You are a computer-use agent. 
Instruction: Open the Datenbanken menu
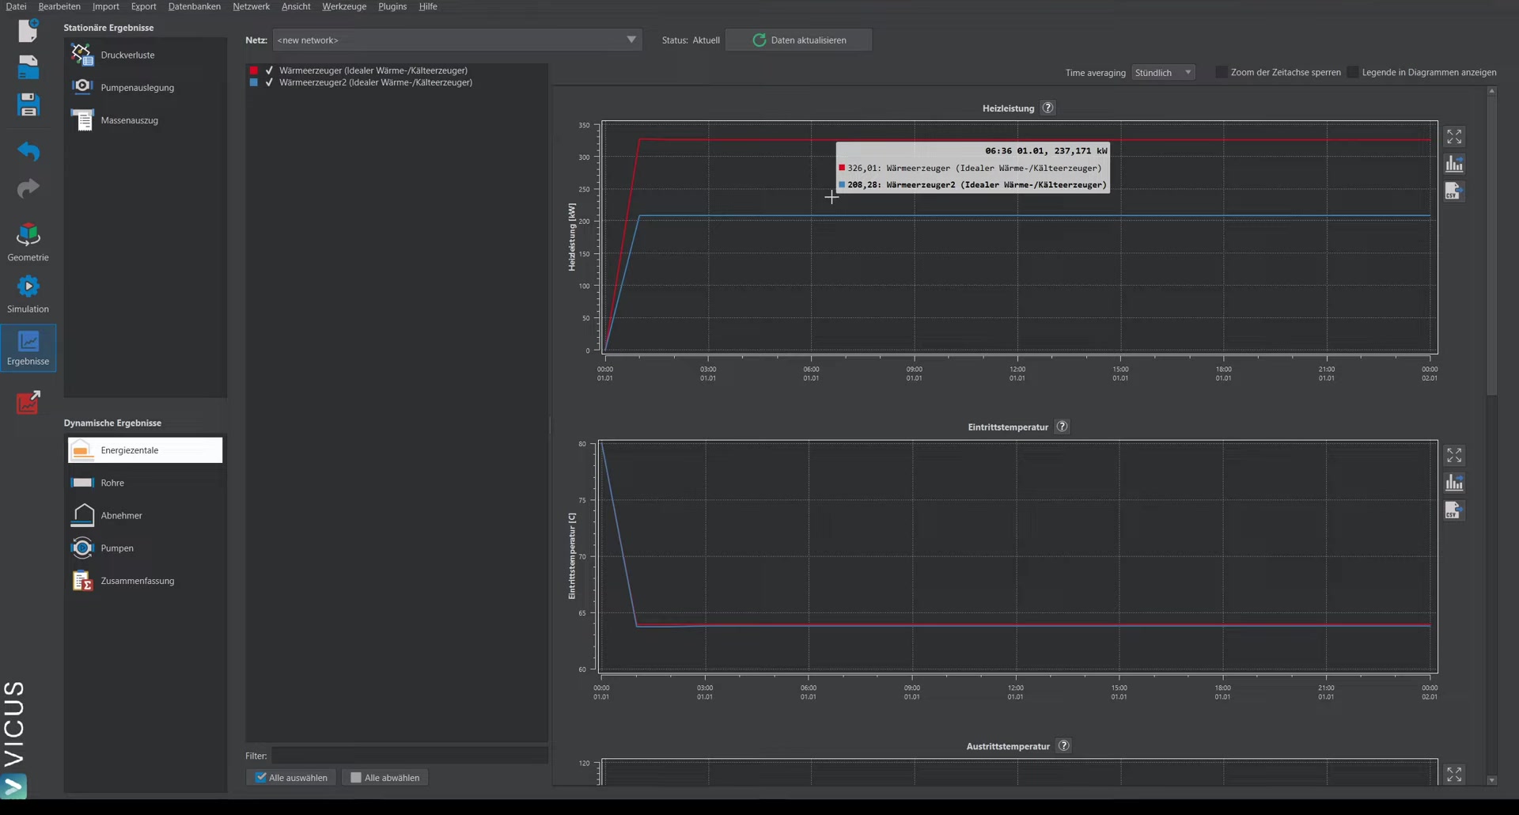tap(195, 6)
